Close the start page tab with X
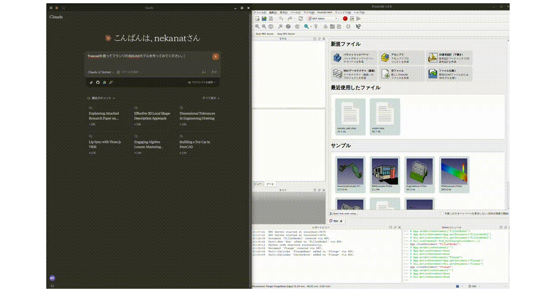This screenshot has height=292, width=556. tap(341, 221)
